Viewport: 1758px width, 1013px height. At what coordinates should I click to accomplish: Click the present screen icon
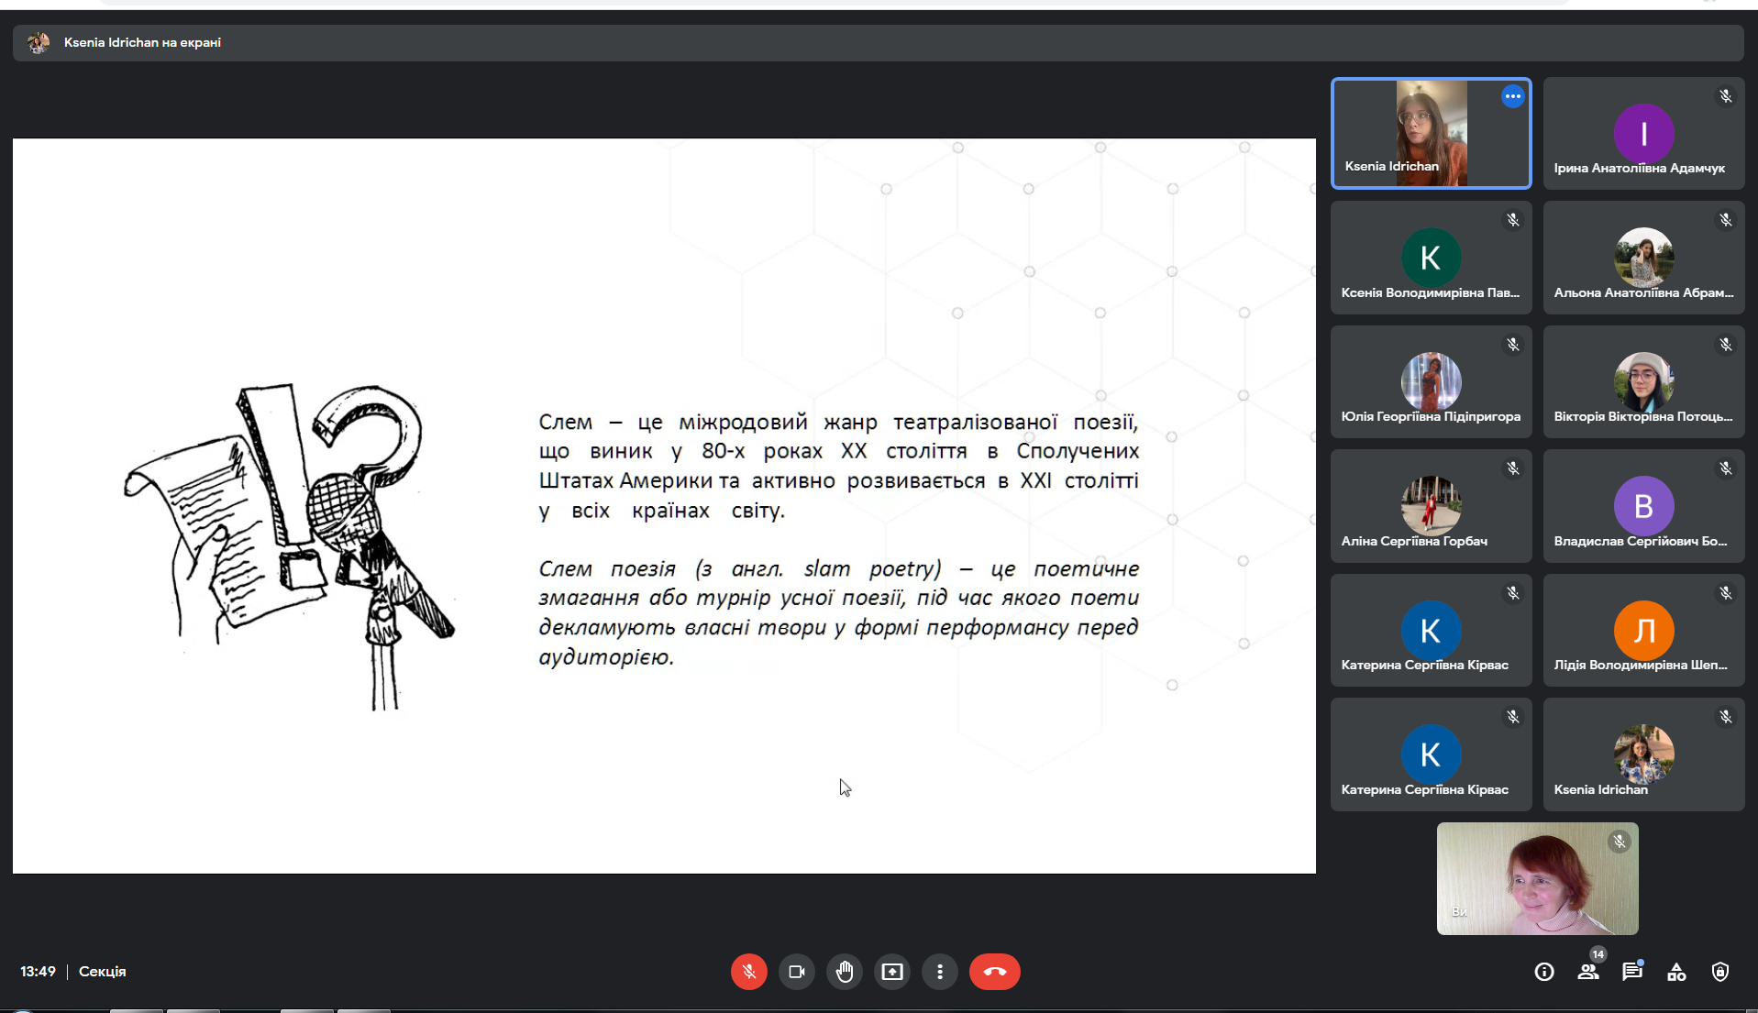891,972
